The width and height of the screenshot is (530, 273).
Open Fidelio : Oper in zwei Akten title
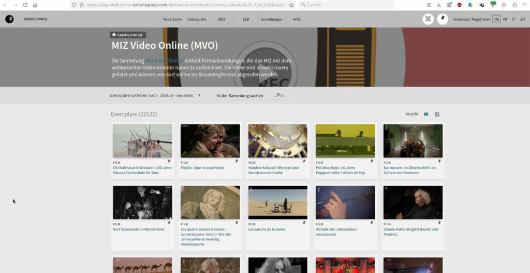tap(202, 168)
